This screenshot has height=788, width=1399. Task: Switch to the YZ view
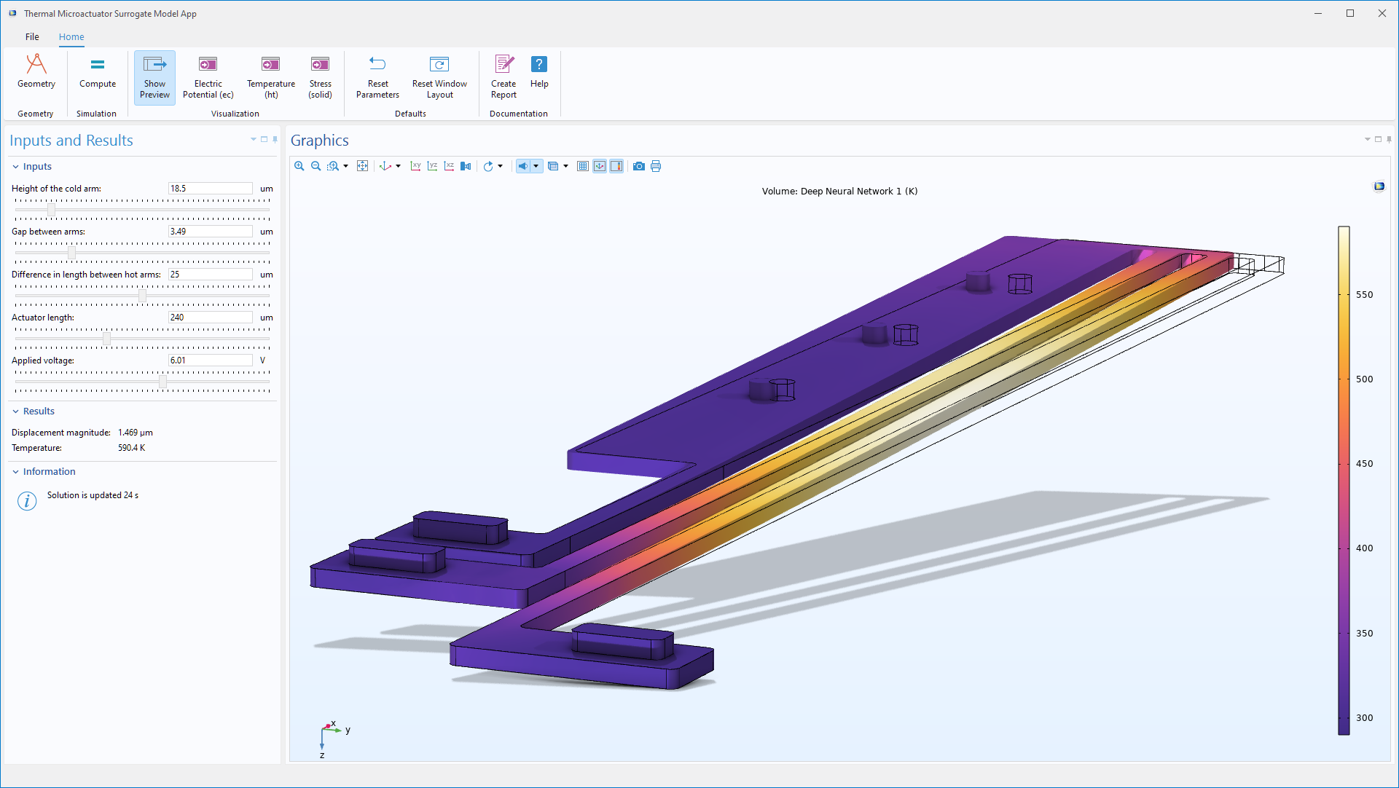pos(432,166)
